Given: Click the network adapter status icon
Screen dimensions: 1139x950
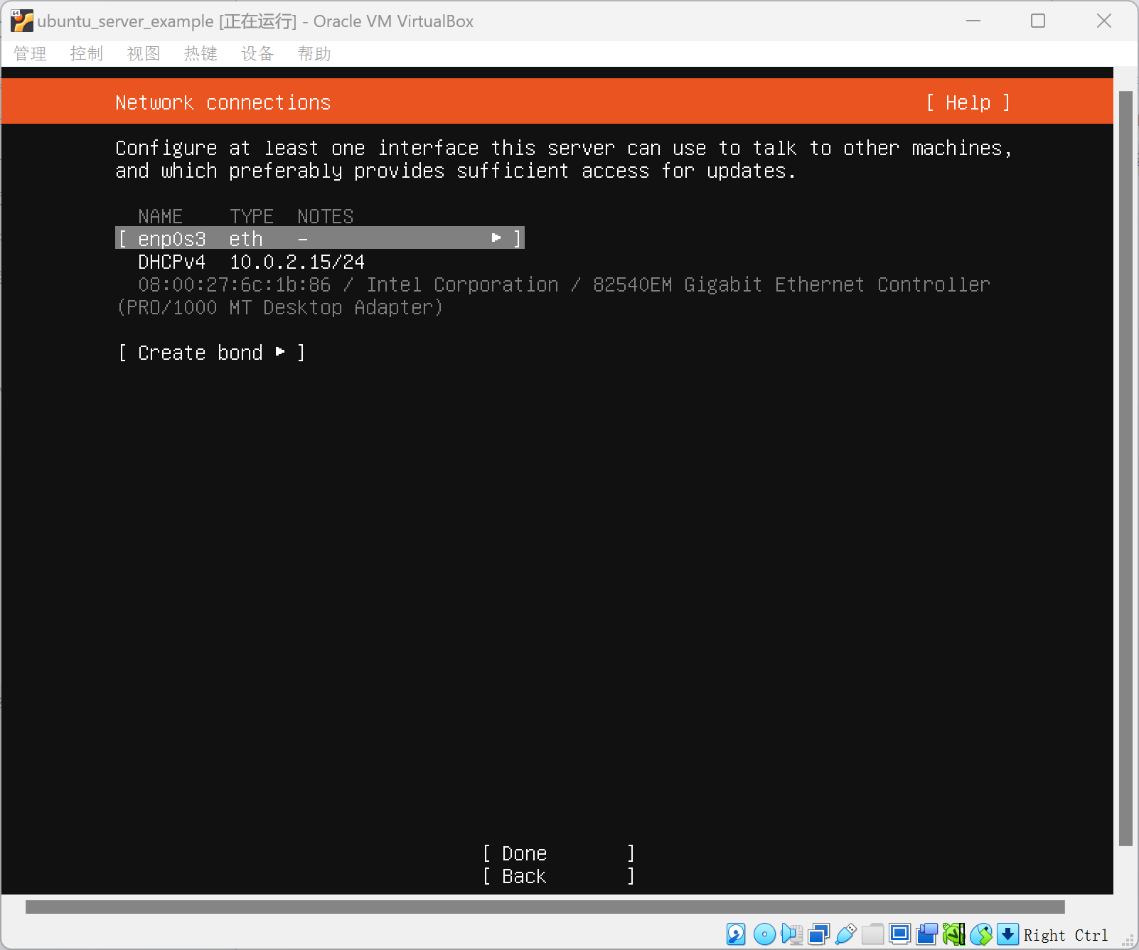Looking at the screenshot, I should 818,934.
